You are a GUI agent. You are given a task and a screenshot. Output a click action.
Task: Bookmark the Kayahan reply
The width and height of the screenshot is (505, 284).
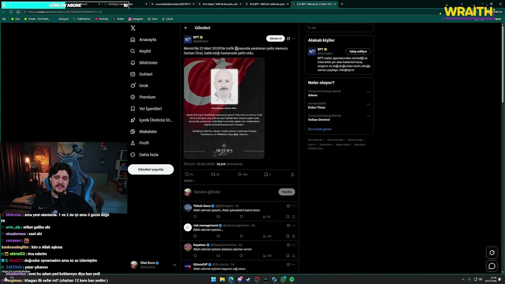coord(288,256)
